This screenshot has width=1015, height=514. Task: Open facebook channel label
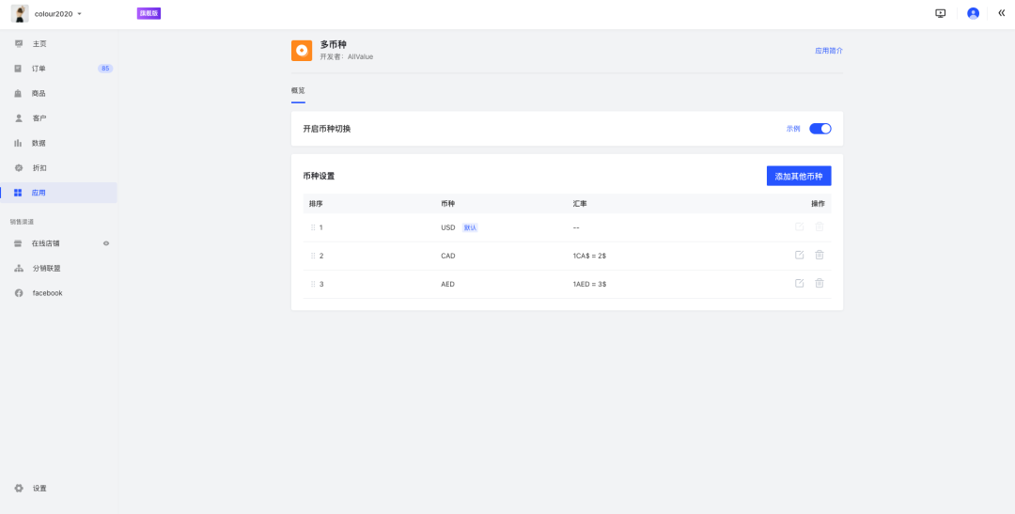click(47, 293)
